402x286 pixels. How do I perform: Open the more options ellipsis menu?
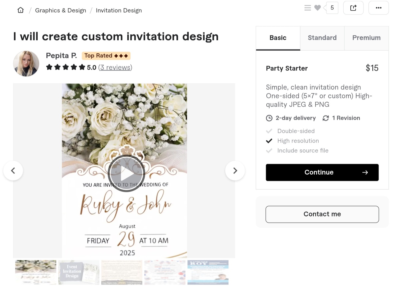pos(378,8)
